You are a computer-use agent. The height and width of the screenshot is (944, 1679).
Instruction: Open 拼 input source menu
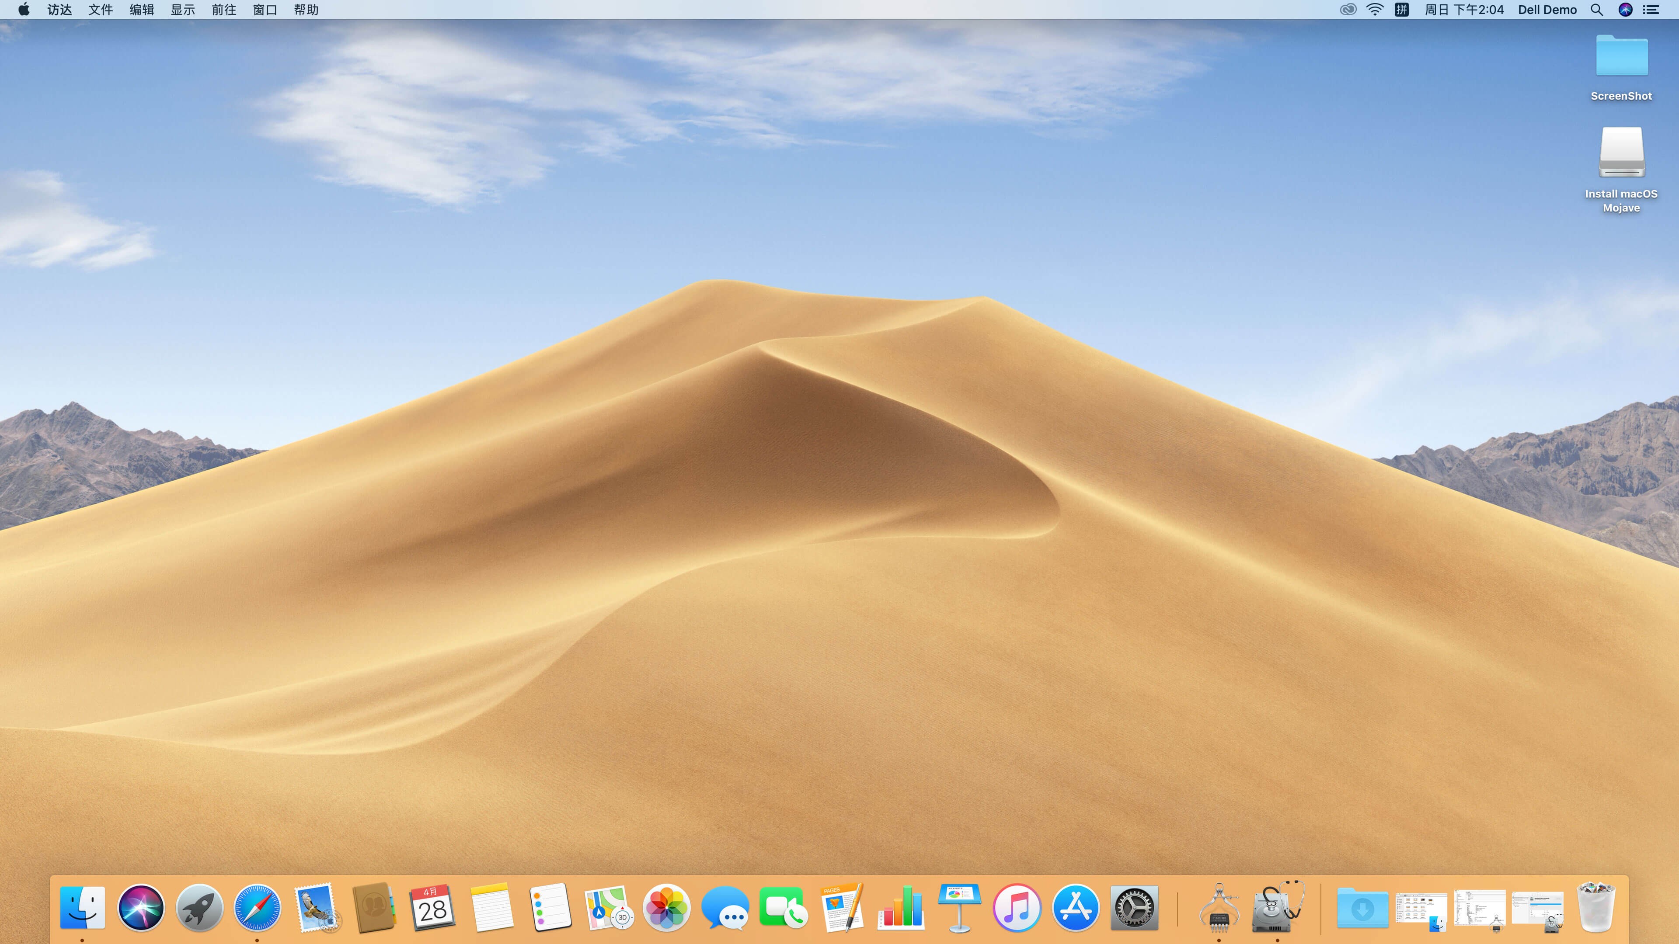tap(1401, 10)
